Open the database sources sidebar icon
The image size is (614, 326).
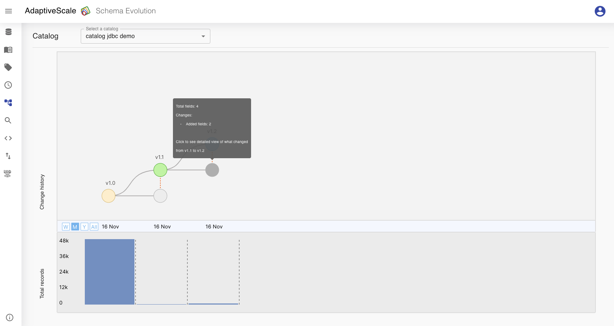(x=8, y=32)
